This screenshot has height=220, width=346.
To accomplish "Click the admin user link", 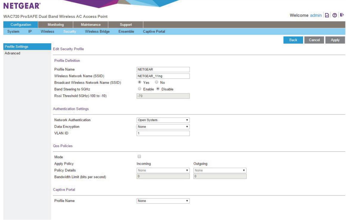I will pyautogui.click(x=316, y=15).
